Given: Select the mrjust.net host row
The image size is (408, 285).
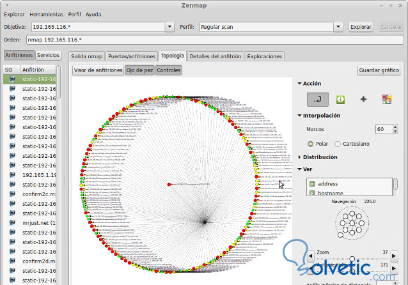Looking at the screenshot, I should 29,222.
